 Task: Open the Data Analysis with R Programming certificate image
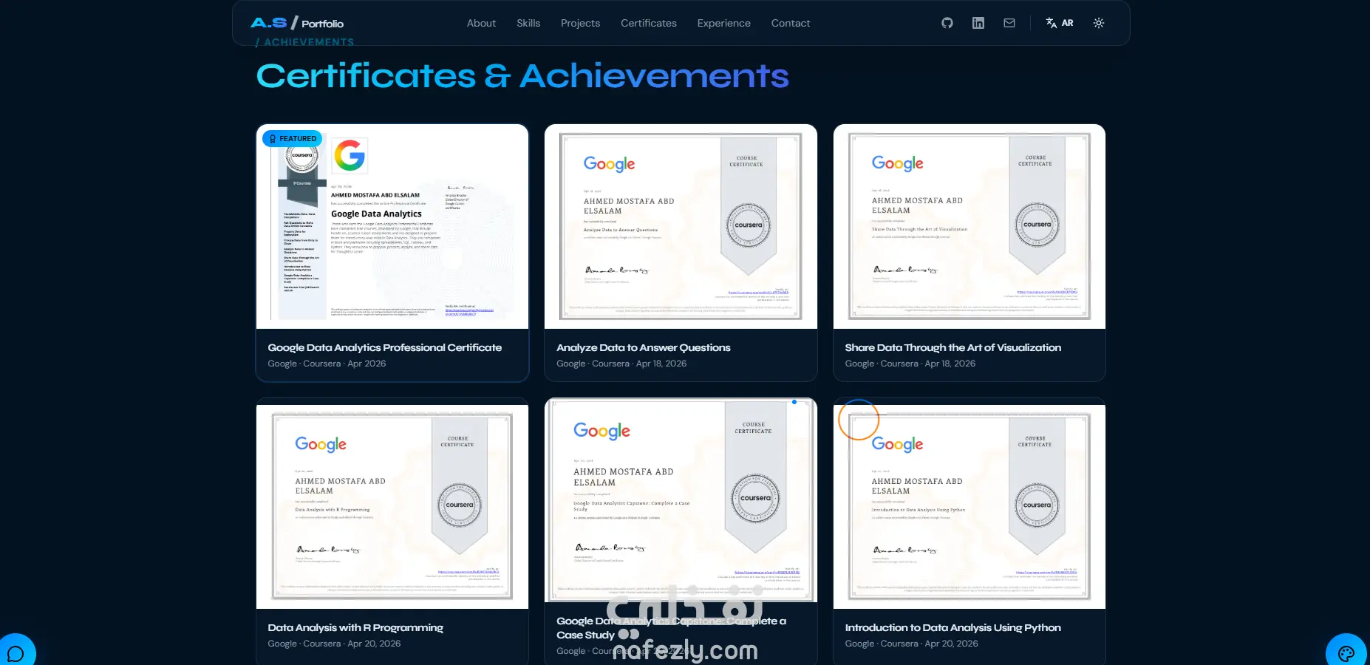pyautogui.click(x=392, y=507)
